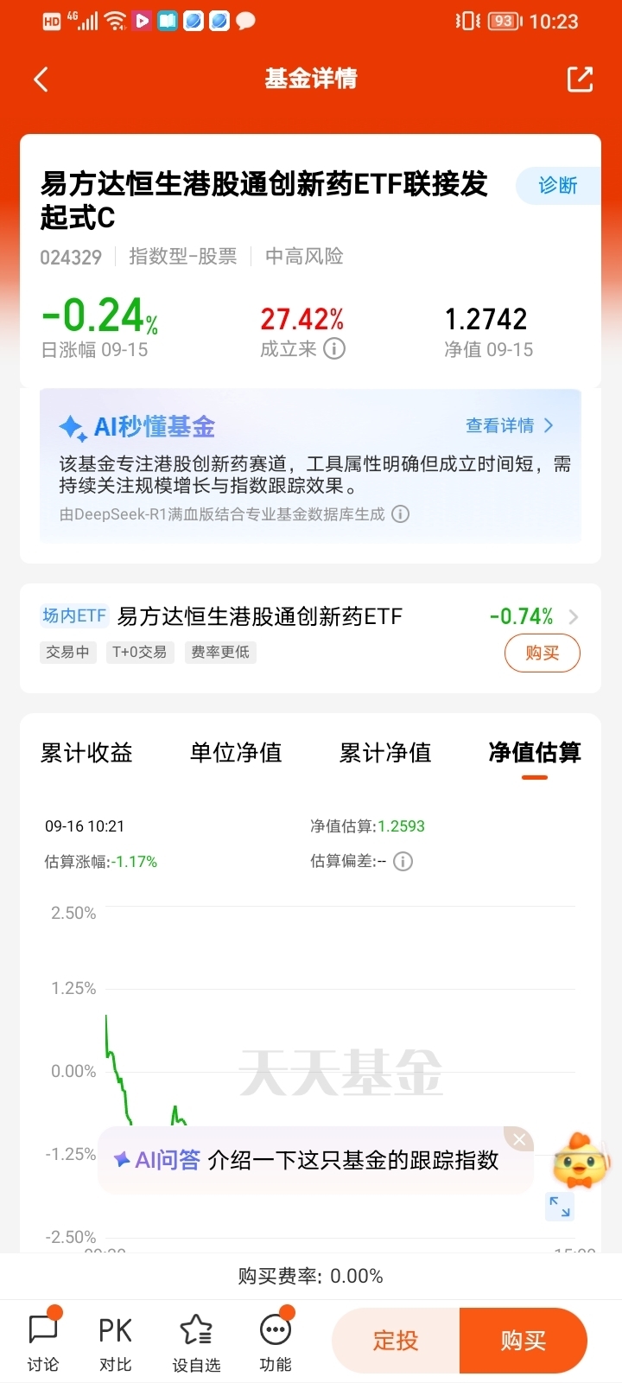622x1383 pixels.
Task: Tap info icon beside DeepSeek-R1 disclaimer
Action: tap(400, 513)
